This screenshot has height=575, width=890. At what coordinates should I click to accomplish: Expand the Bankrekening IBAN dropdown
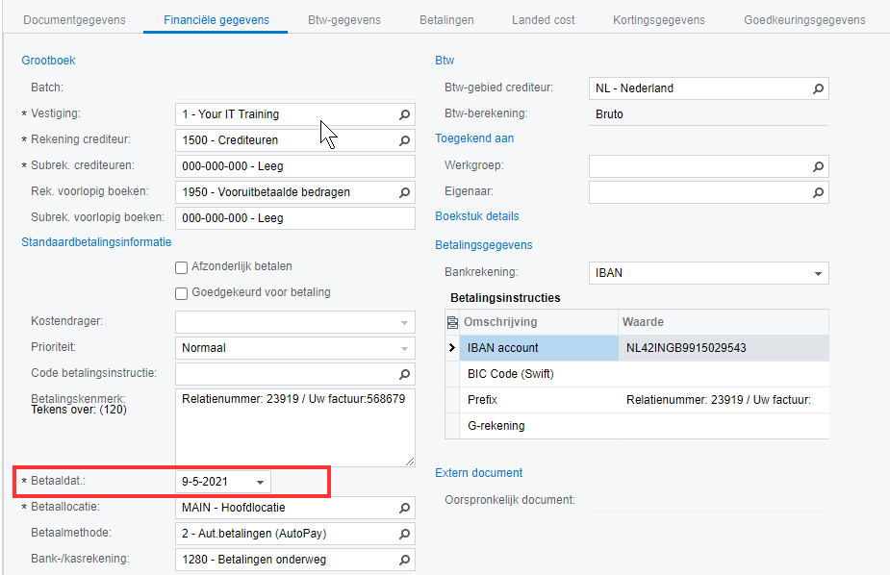coord(818,273)
